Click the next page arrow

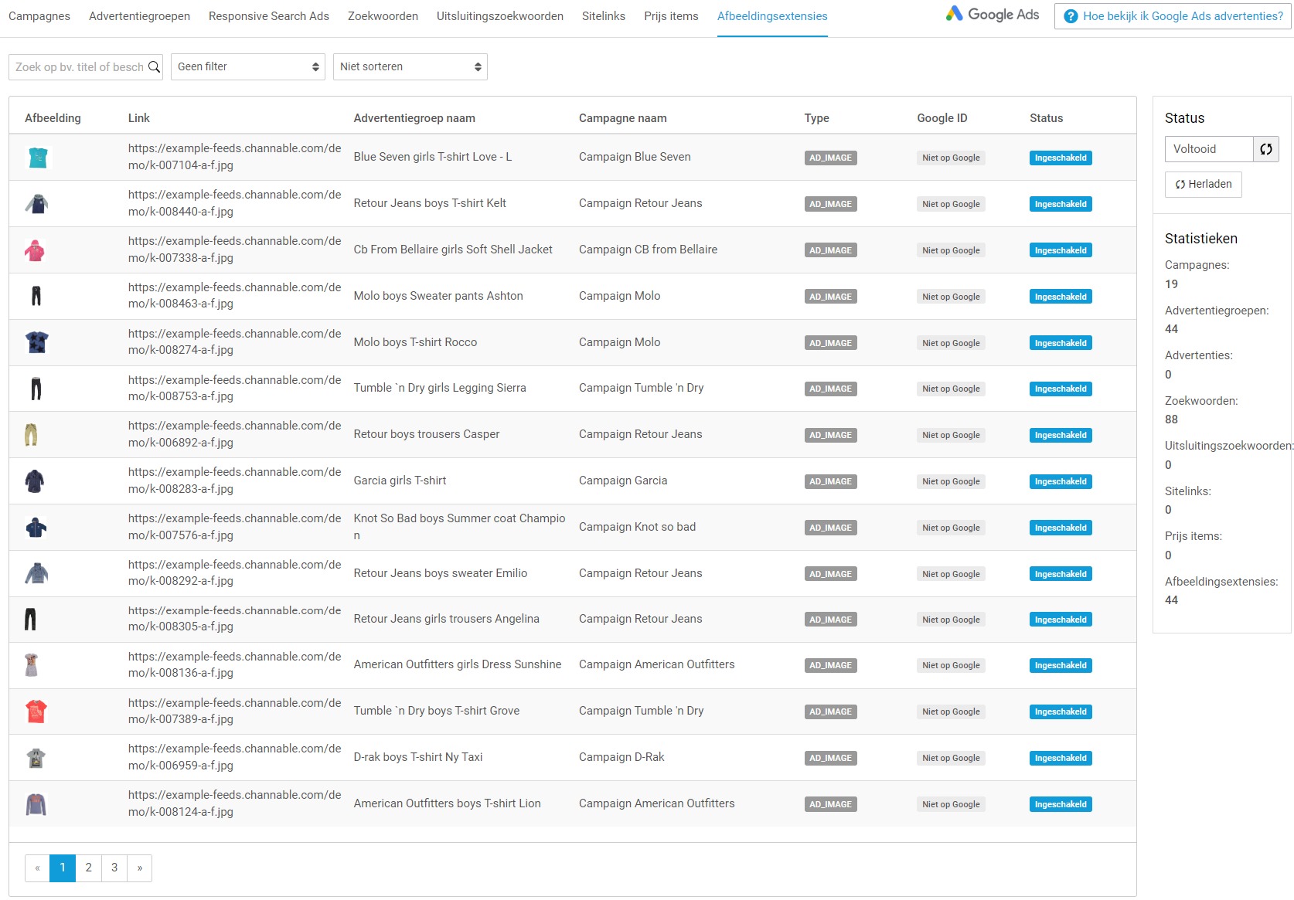click(x=140, y=868)
